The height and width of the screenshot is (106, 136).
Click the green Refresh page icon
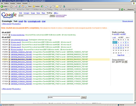pos(19,7)
